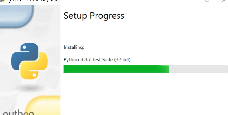The height and width of the screenshot is (115, 228).
Task: Click the green filled part of progress bar
Action: pyautogui.click(x=116, y=69)
